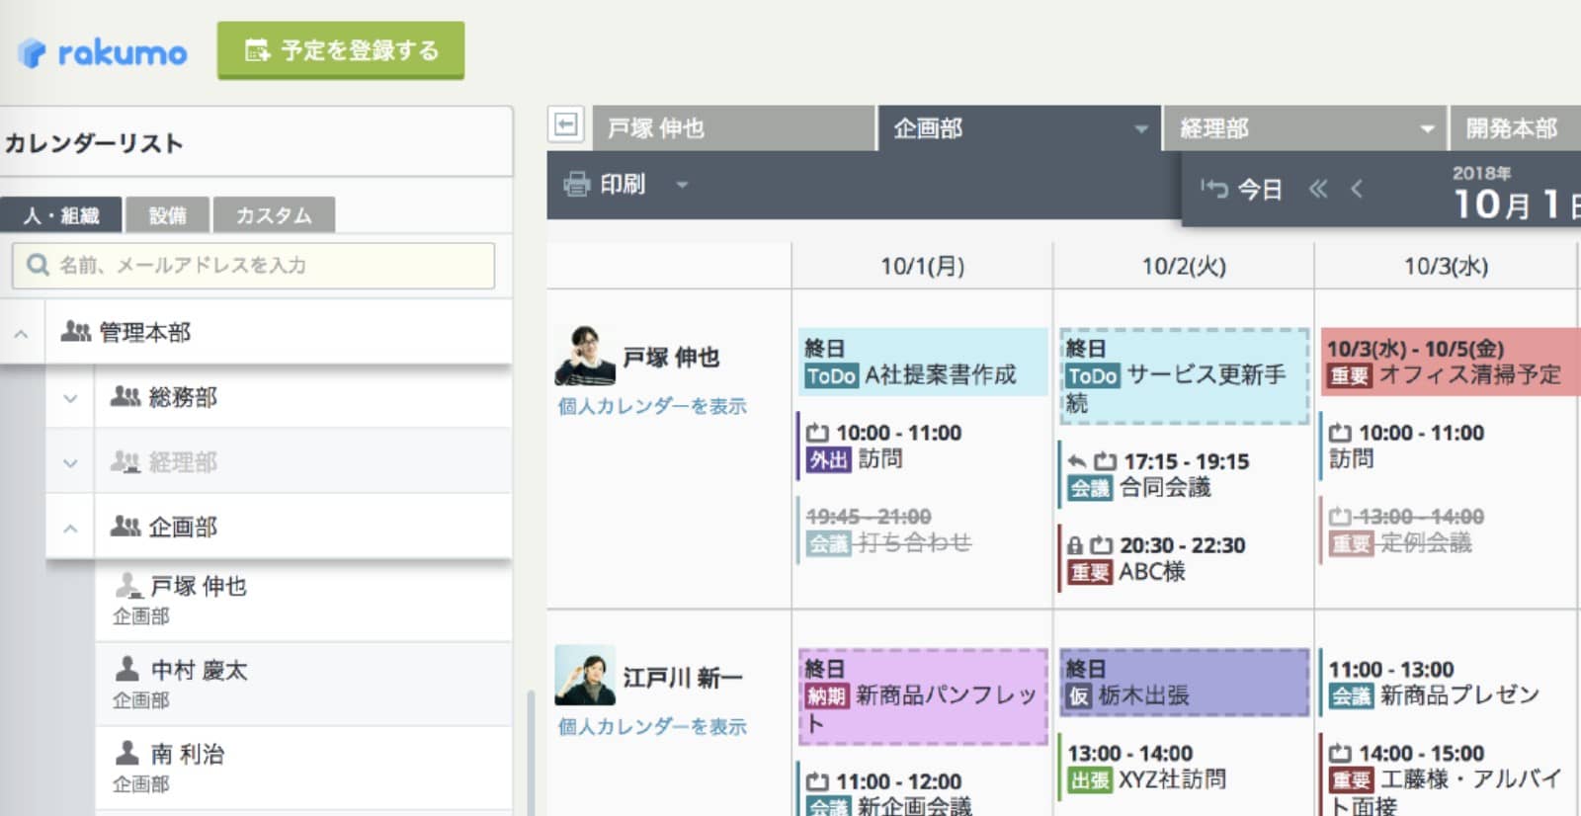Open the 20:30 - 22:30 ABC様 event
The height and width of the screenshot is (816, 1581).
[x=1185, y=558]
